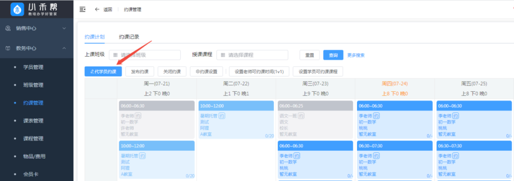Click the 约 badge on Wednesday 语文一班 card
This screenshot has height=181, width=514.
click(301, 115)
